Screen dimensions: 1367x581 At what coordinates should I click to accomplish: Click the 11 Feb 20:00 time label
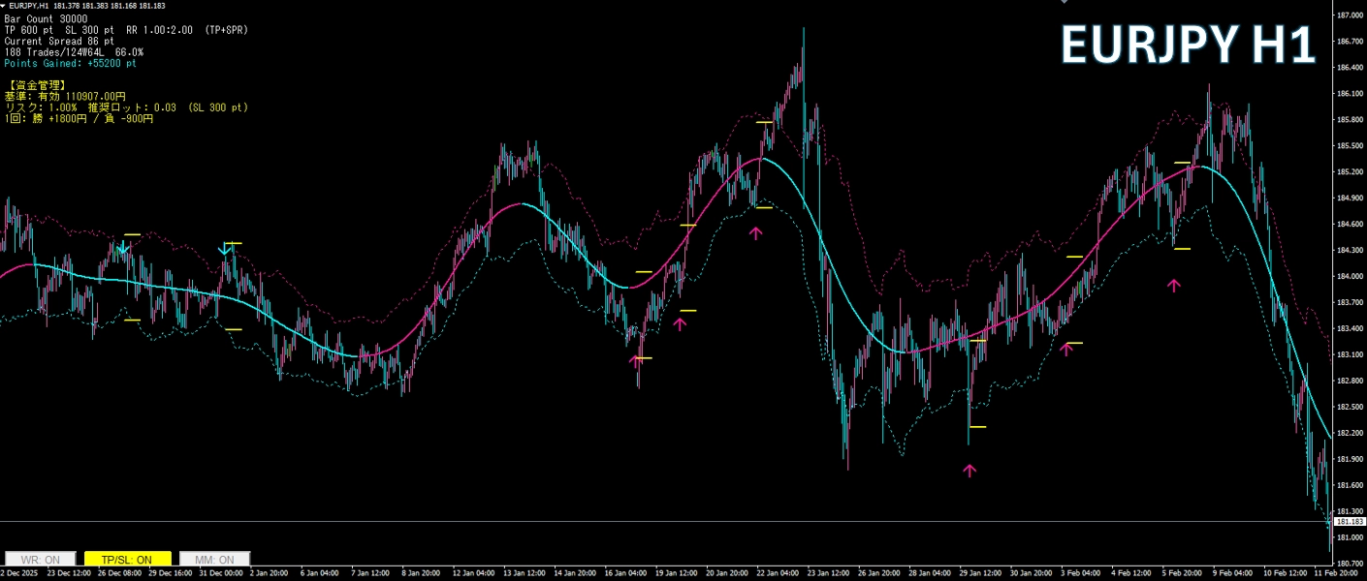[1337, 574]
